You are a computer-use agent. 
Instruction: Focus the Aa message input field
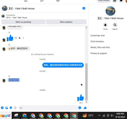point(48,108)
